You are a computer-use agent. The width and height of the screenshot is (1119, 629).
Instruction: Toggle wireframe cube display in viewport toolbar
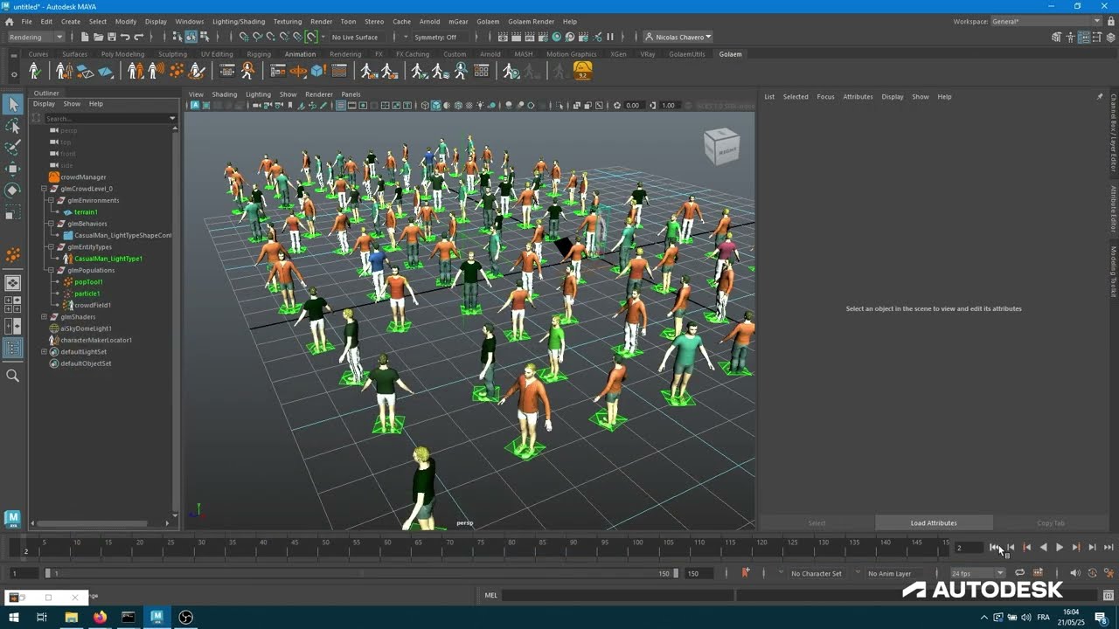coord(425,106)
